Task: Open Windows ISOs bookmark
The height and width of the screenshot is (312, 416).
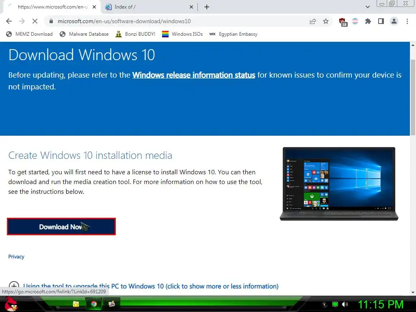Action: click(x=182, y=34)
